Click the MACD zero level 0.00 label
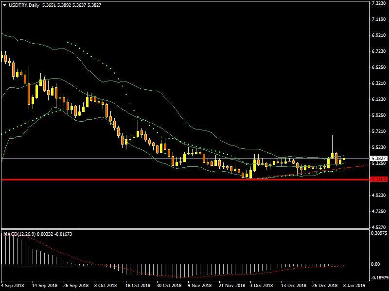The width and height of the screenshot is (389, 291). pyautogui.click(x=375, y=264)
